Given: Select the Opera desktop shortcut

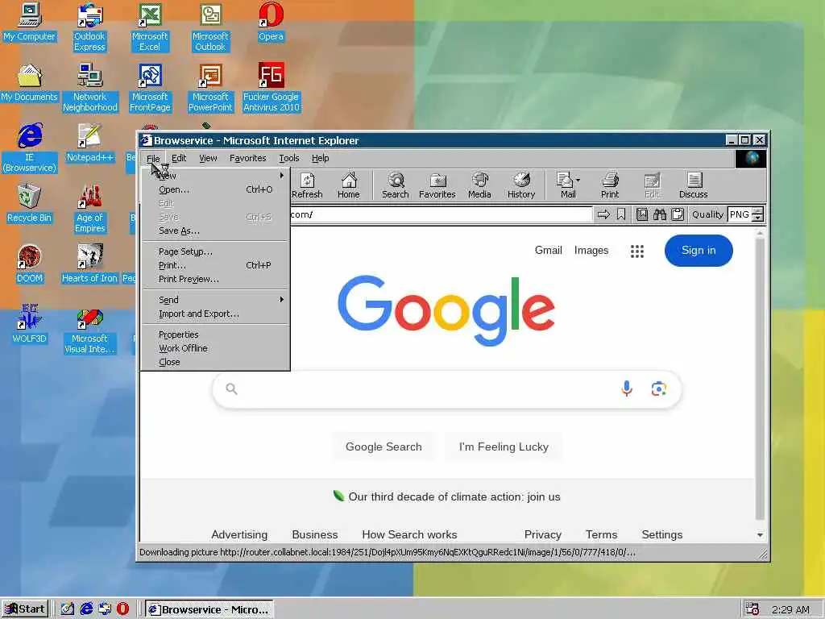Looking at the screenshot, I should point(271,22).
